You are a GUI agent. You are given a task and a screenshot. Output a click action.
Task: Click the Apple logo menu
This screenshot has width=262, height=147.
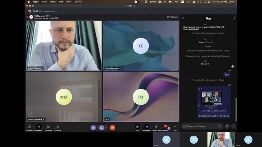[x=29, y=2]
